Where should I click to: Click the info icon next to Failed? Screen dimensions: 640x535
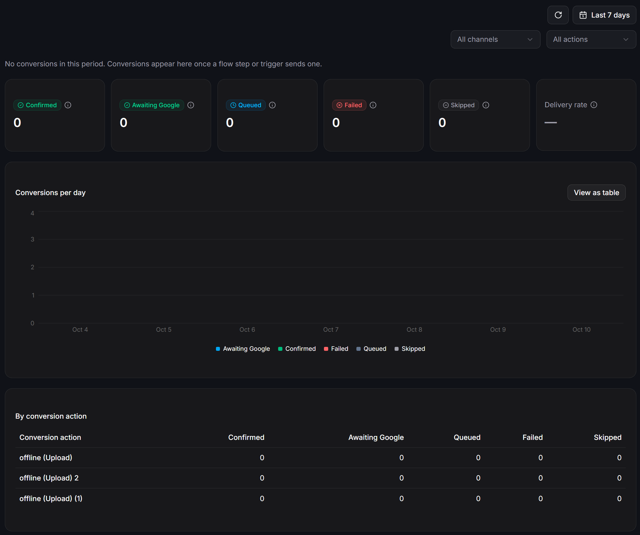[x=373, y=105]
